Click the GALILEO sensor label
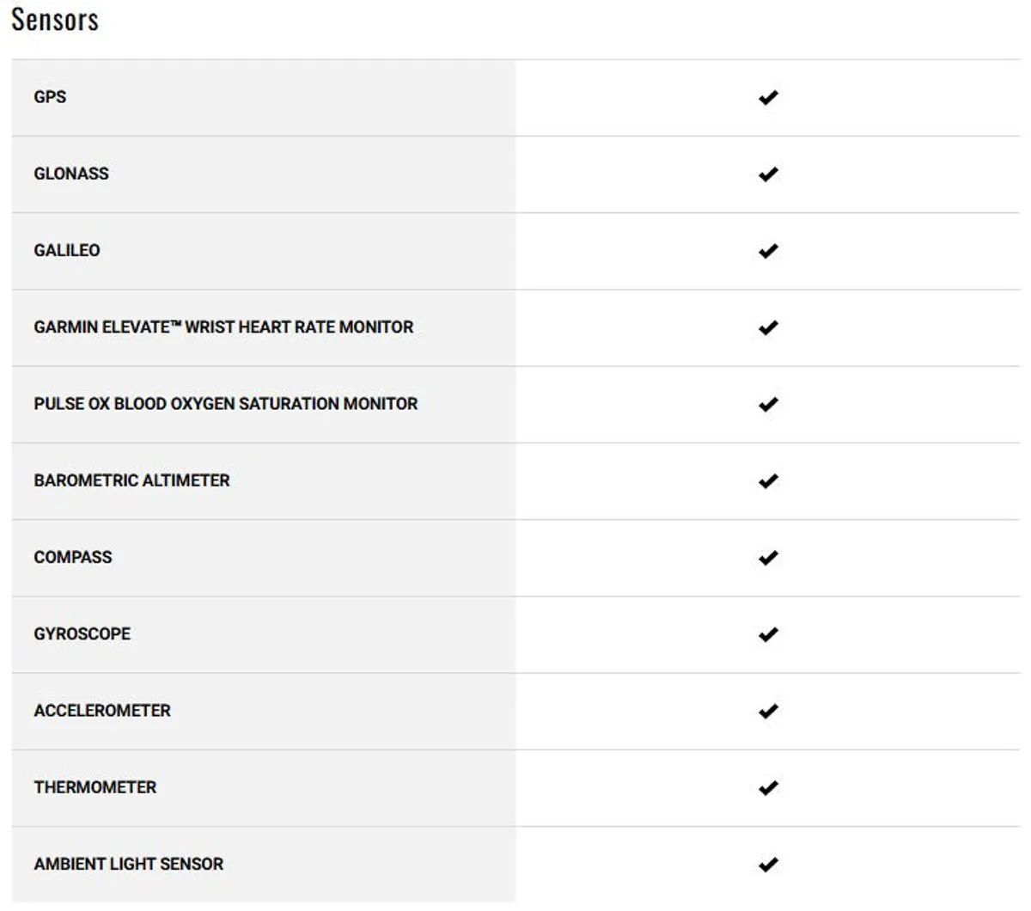 point(67,251)
